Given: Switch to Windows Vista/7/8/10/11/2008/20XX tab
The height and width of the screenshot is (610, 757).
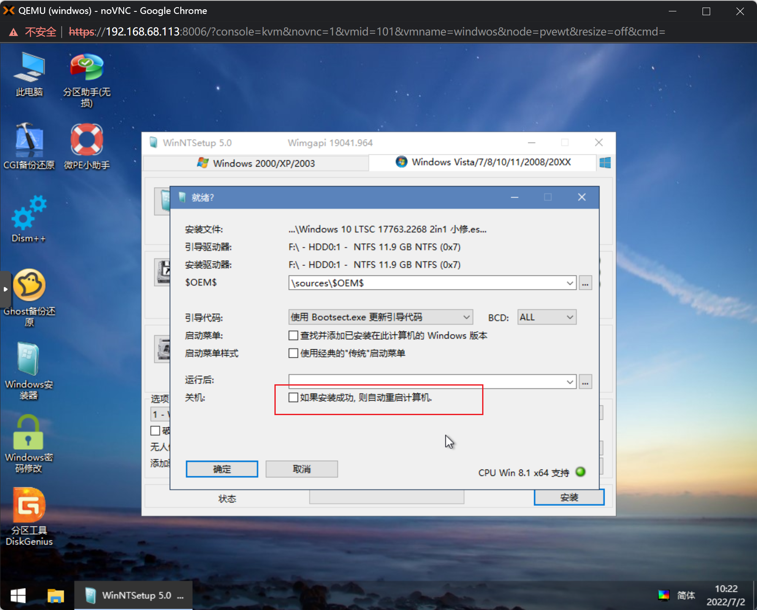Looking at the screenshot, I should point(483,162).
